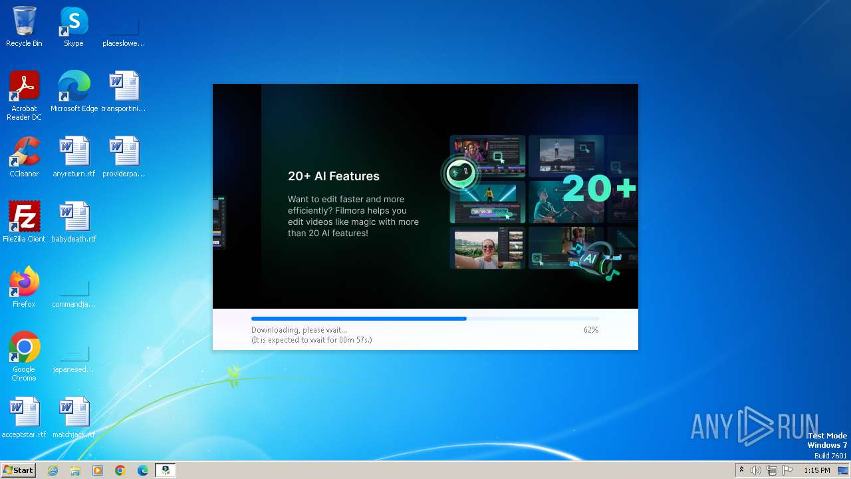Click the 'Downloading, please wait...' text
Image resolution: width=851 pixels, height=479 pixels.
tap(299, 330)
